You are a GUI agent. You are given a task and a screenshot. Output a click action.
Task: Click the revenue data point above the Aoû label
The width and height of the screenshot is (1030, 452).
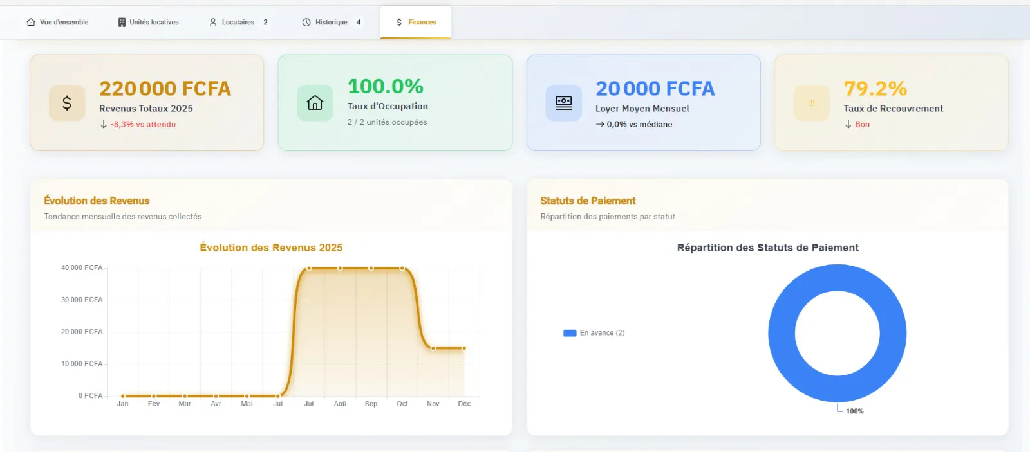click(340, 268)
